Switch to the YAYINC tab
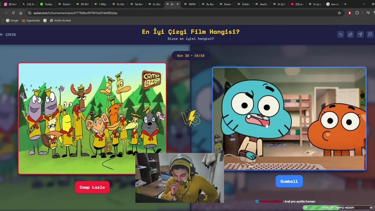Image resolution: width=375 pixels, height=211 pixels. pos(190,4)
